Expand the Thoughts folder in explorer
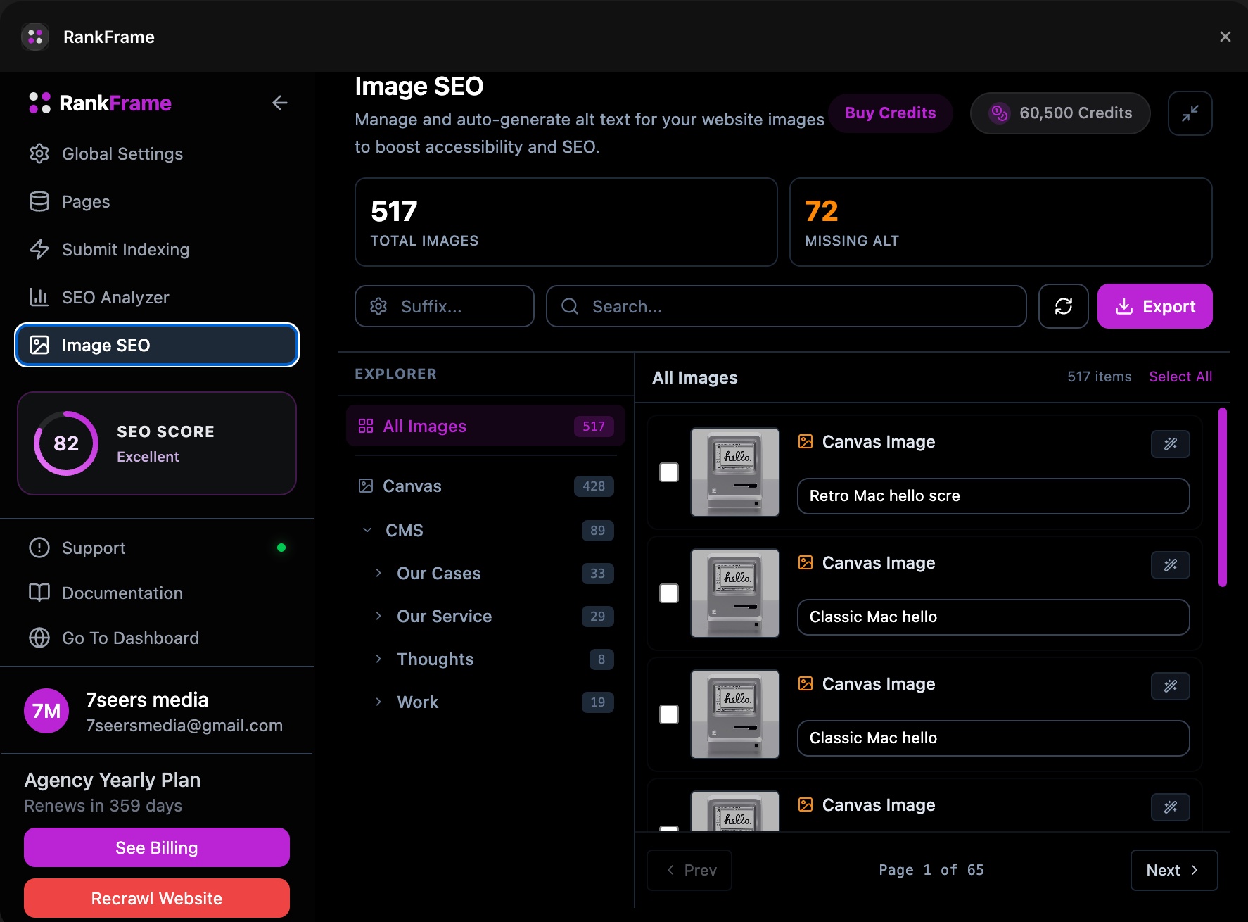Viewport: 1248px width, 922px height. point(378,659)
